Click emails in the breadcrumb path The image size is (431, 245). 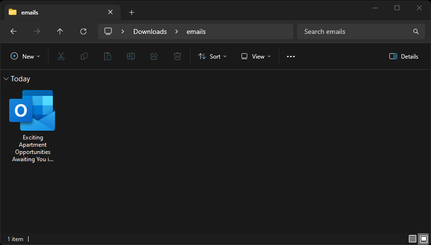click(196, 31)
